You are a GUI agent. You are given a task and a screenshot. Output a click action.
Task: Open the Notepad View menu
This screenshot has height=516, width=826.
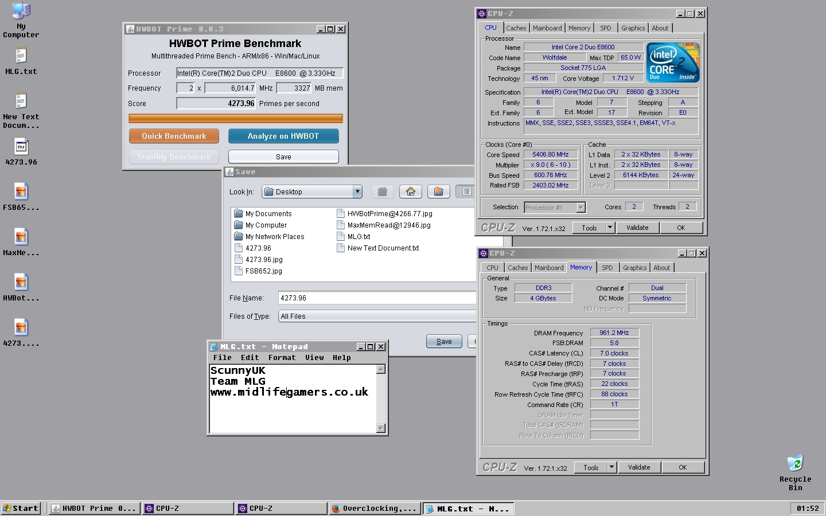pos(314,358)
